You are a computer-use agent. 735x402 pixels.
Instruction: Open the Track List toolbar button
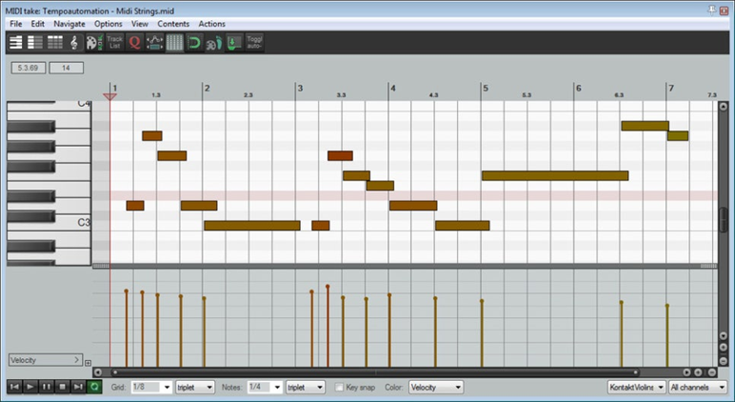click(x=114, y=43)
